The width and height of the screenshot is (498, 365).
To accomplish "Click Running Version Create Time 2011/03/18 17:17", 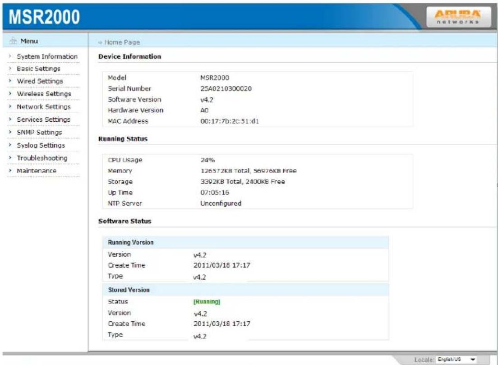I will click(221, 265).
